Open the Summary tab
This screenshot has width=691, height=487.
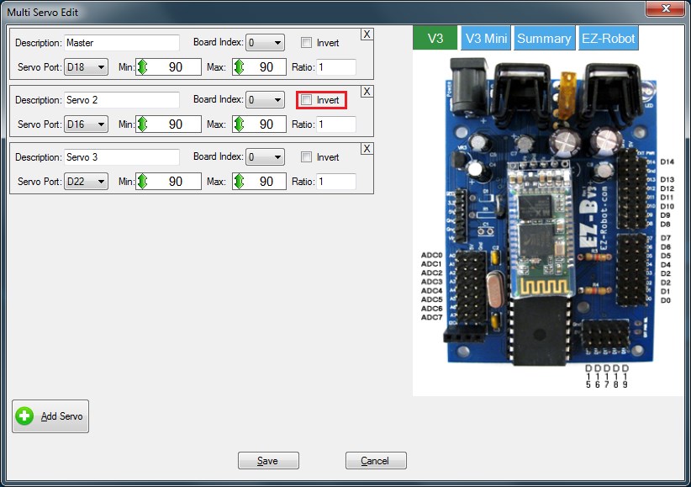pos(544,39)
